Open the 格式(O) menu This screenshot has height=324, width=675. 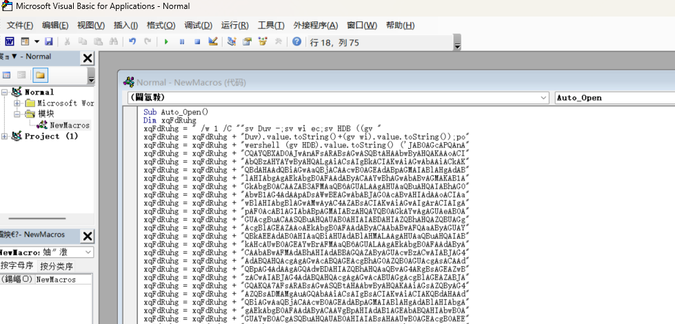coord(161,26)
